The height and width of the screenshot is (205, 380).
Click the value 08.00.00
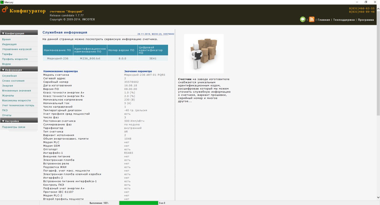131,89
